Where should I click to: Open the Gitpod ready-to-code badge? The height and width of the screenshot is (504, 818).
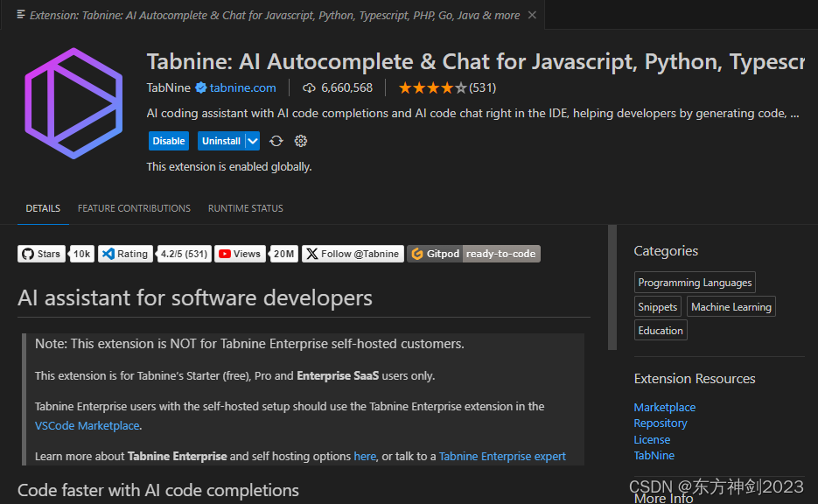(473, 254)
